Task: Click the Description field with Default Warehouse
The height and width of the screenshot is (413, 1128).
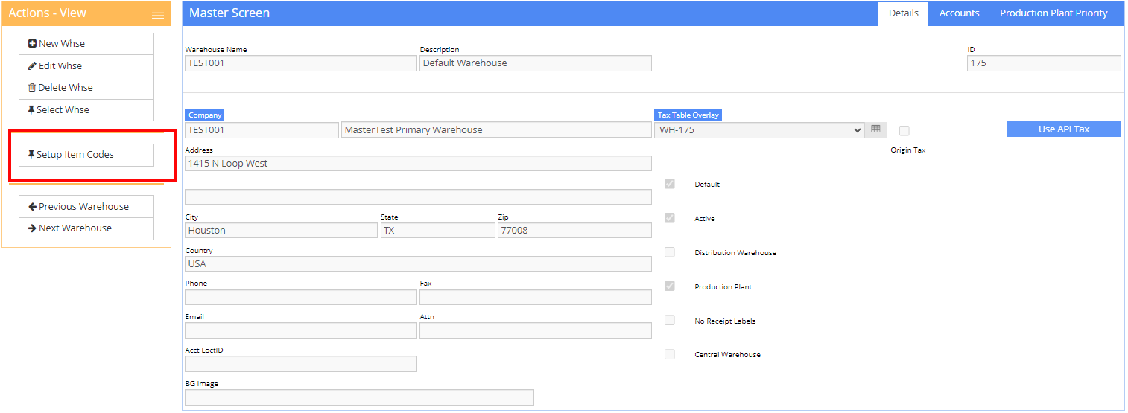Action: click(x=536, y=63)
